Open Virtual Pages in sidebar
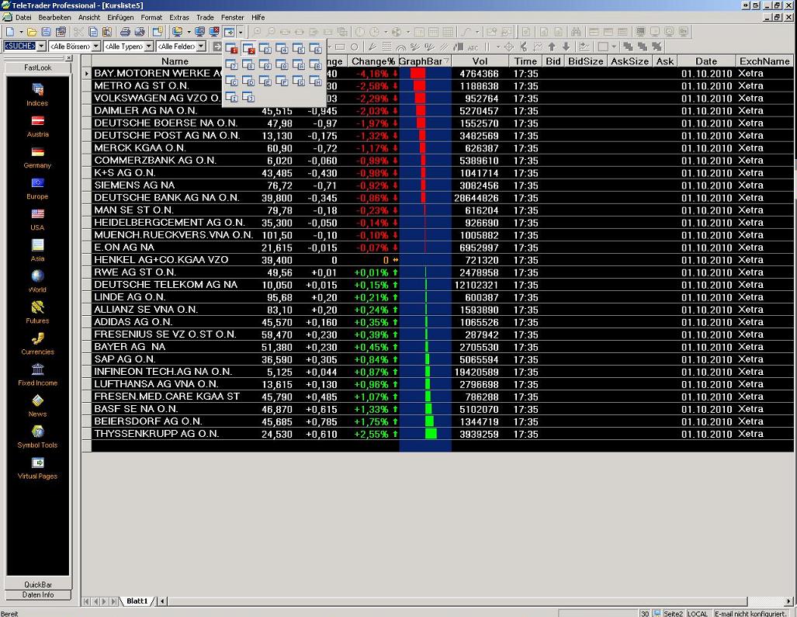 click(37, 463)
